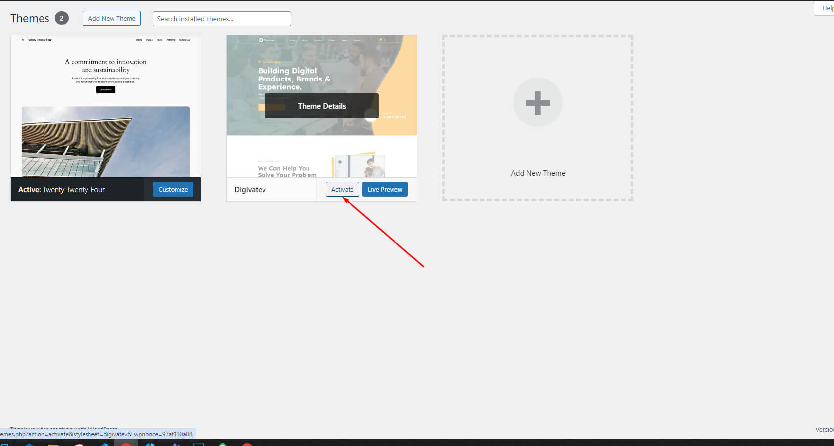Click the Active: Twenty Twenty-Four label
The height and width of the screenshot is (446, 834).
click(x=62, y=190)
